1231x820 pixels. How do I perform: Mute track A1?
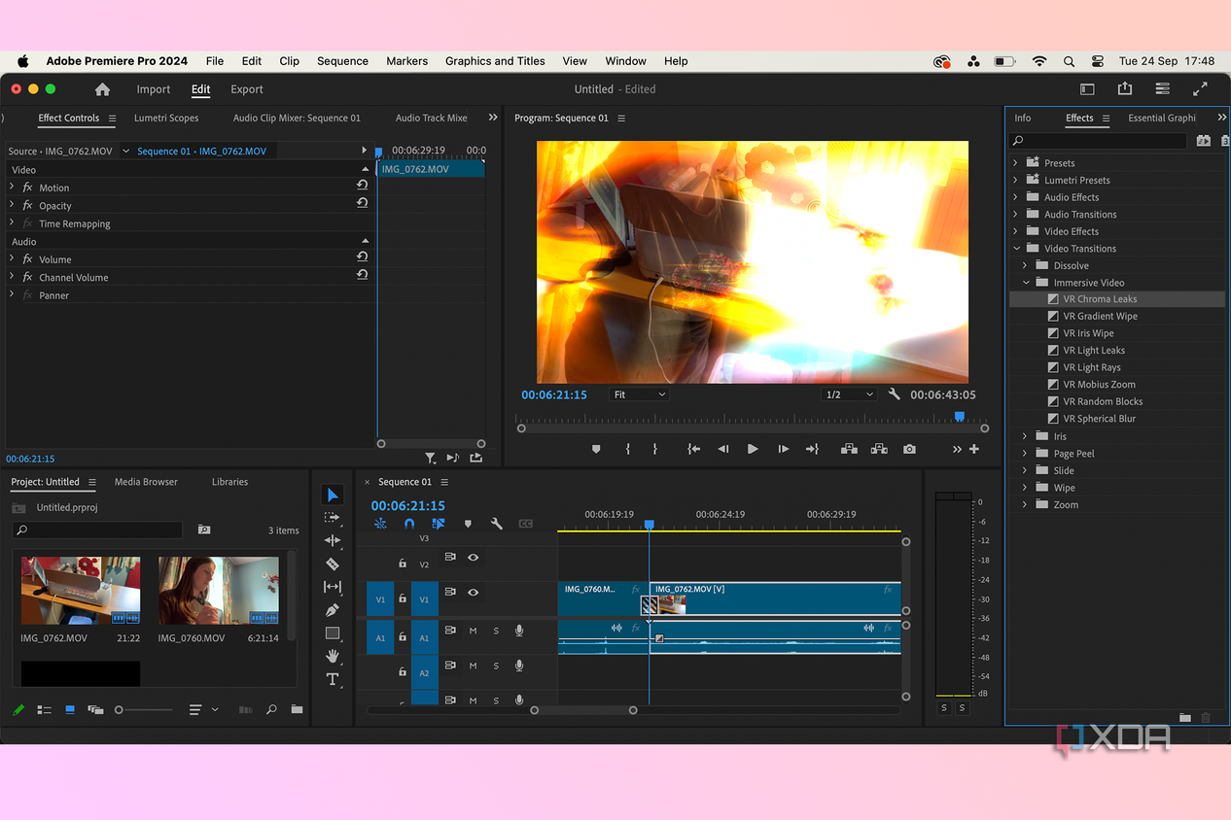click(x=474, y=631)
